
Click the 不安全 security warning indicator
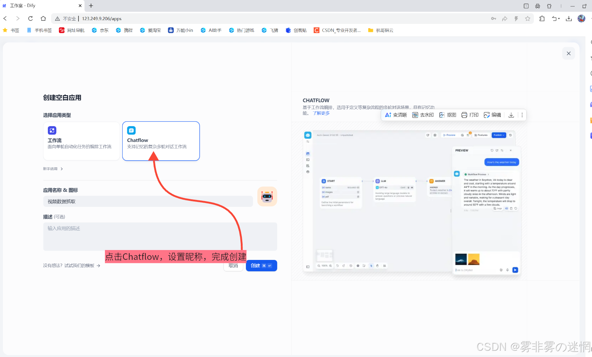(66, 19)
